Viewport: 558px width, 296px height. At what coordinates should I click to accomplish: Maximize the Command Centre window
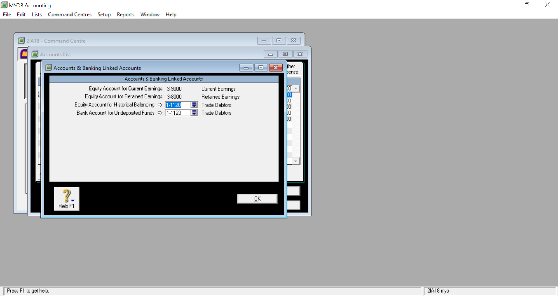279,41
